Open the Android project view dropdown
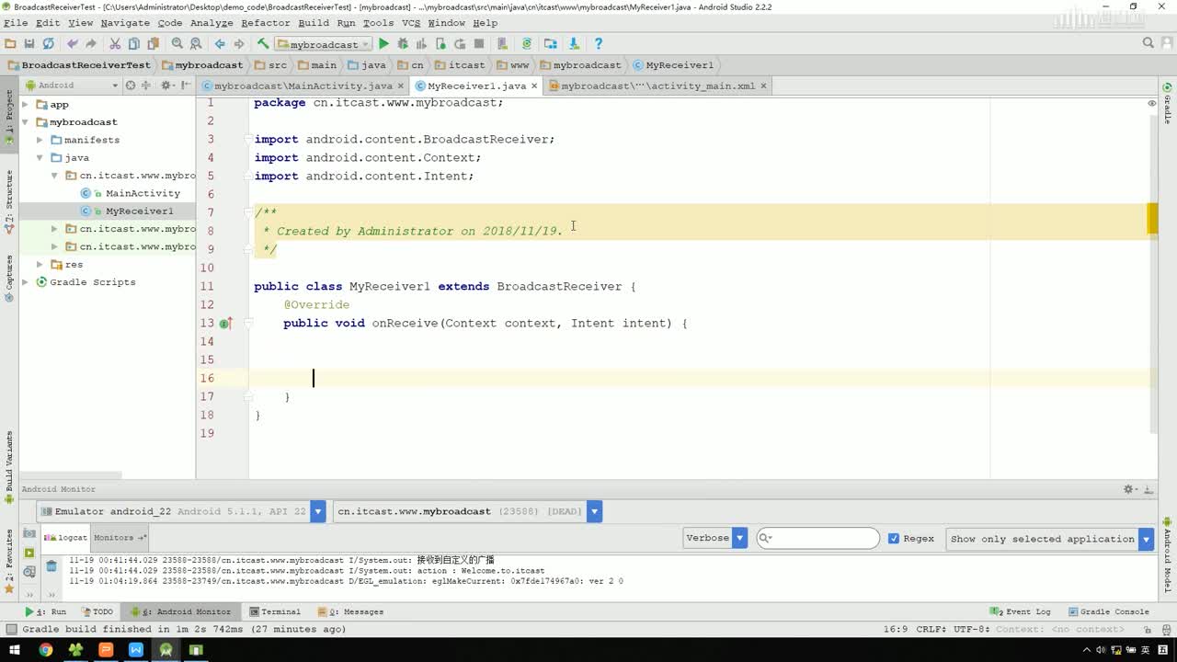The height and width of the screenshot is (662, 1177). click(x=73, y=85)
